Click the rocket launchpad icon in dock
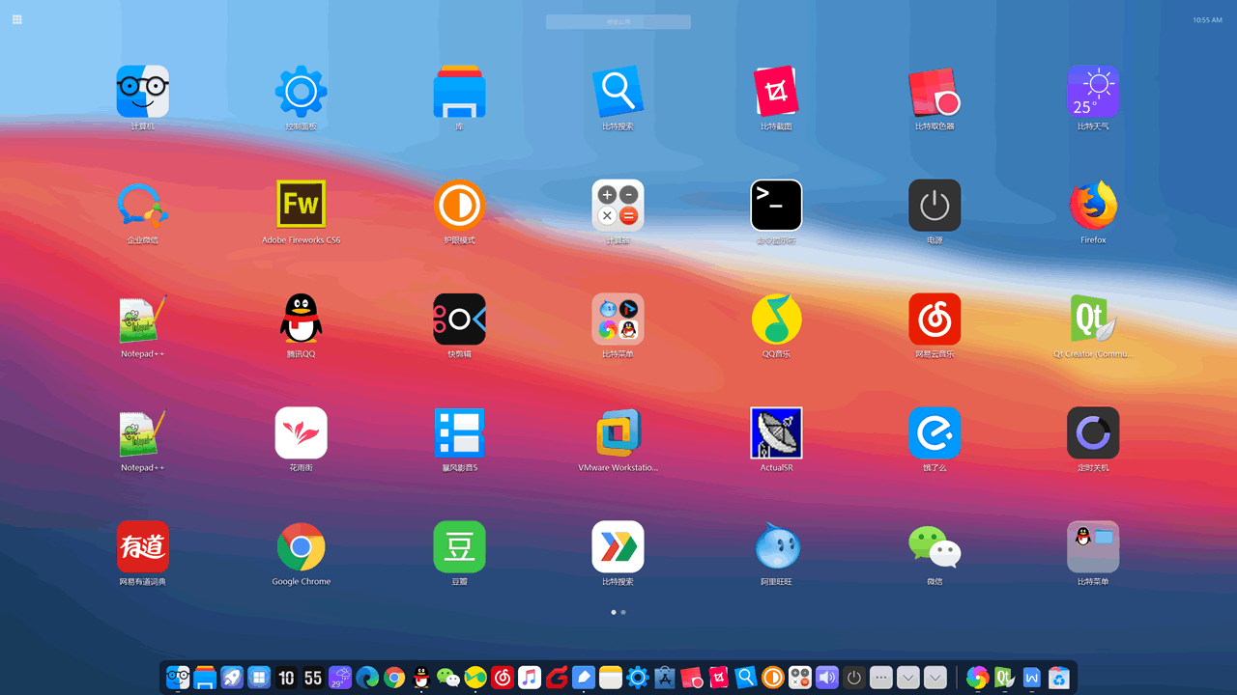 (x=232, y=678)
